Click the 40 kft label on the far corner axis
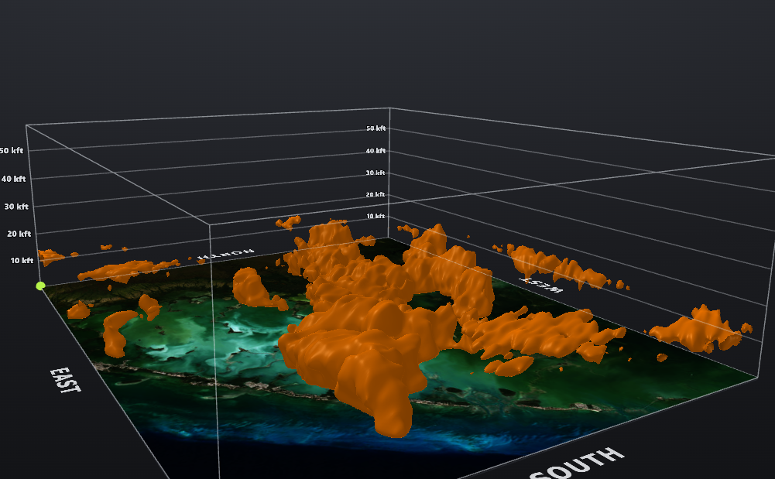Screen dimensions: 775x479 pyautogui.click(x=375, y=151)
